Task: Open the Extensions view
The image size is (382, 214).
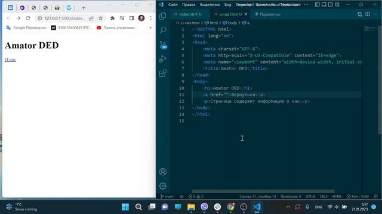Action: [163, 73]
